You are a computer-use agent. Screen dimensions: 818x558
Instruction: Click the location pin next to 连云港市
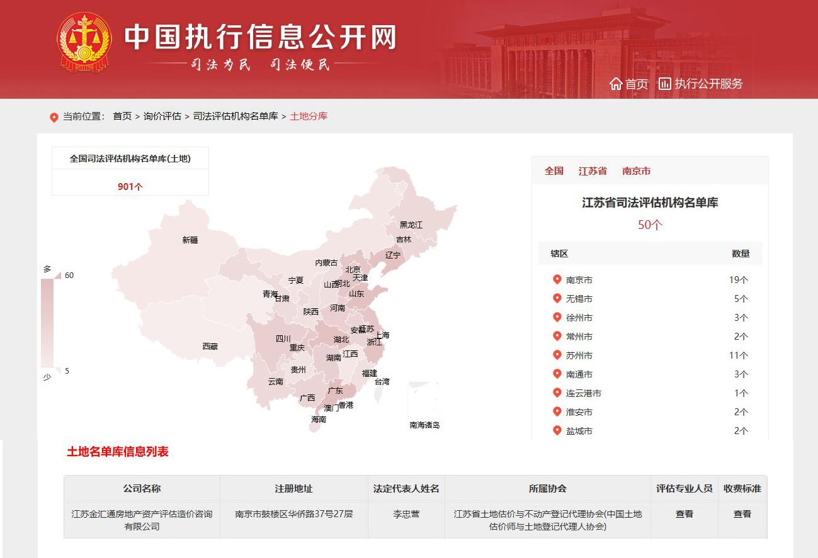pyautogui.click(x=557, y=393)
